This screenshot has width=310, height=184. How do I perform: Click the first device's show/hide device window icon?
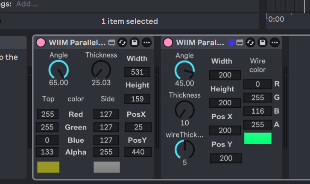click(x=111, y=43)
